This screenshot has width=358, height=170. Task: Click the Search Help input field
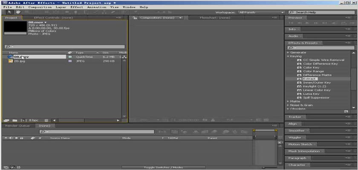[x=322, y=12]
